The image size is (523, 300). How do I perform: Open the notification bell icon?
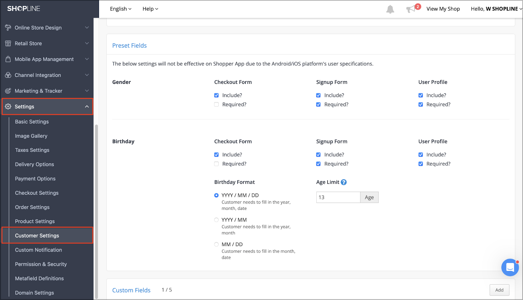pyautogui.click(x=390, y=9)
